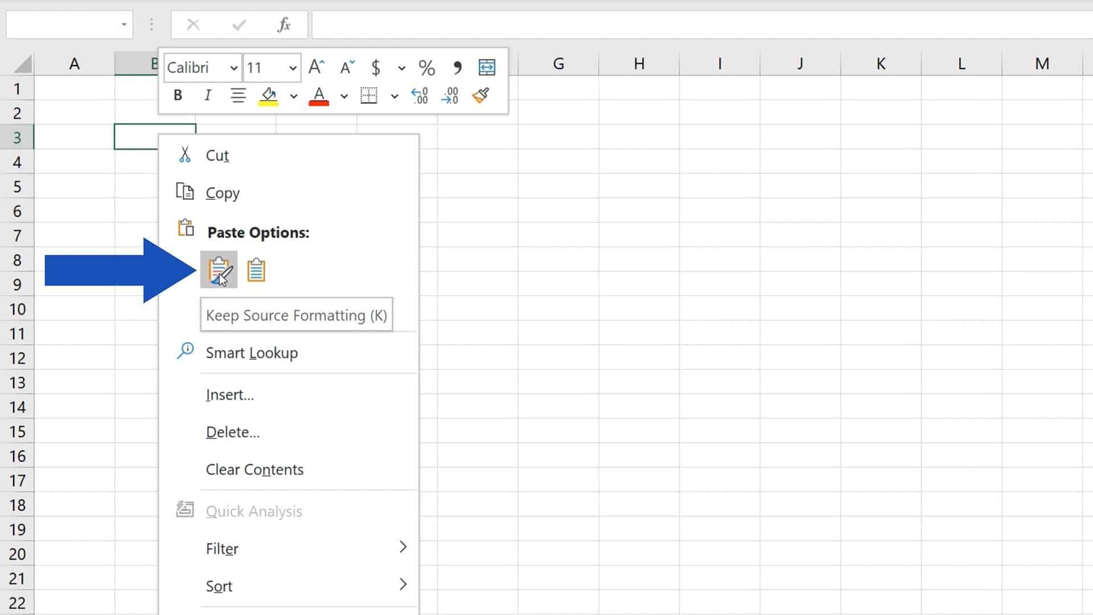Click the Highlight Color icon in mini toolbar
Screen dimensions: 1093x615
pos(269,95)
